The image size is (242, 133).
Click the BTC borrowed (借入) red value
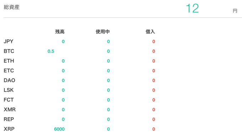[154, 51]
